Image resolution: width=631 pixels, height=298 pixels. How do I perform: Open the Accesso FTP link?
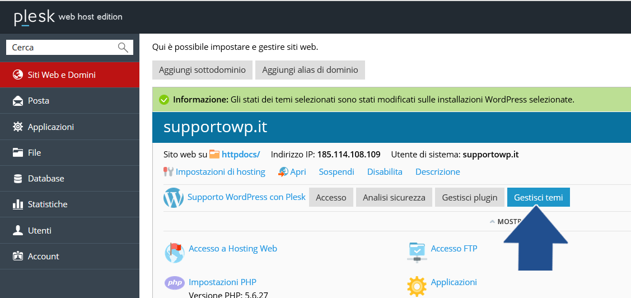coord(454,249)
